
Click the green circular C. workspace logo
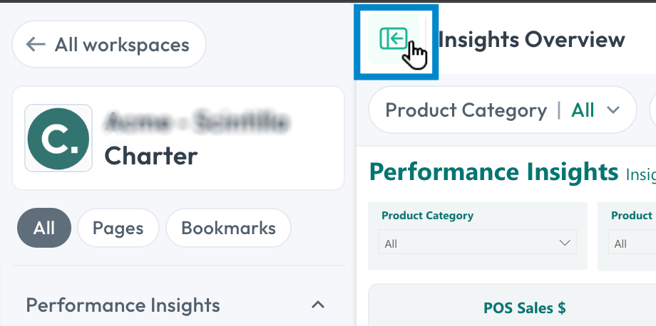point(58,139)
